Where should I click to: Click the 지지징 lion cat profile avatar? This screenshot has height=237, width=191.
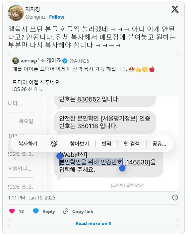pyautogui.click(x=16, y=13)
